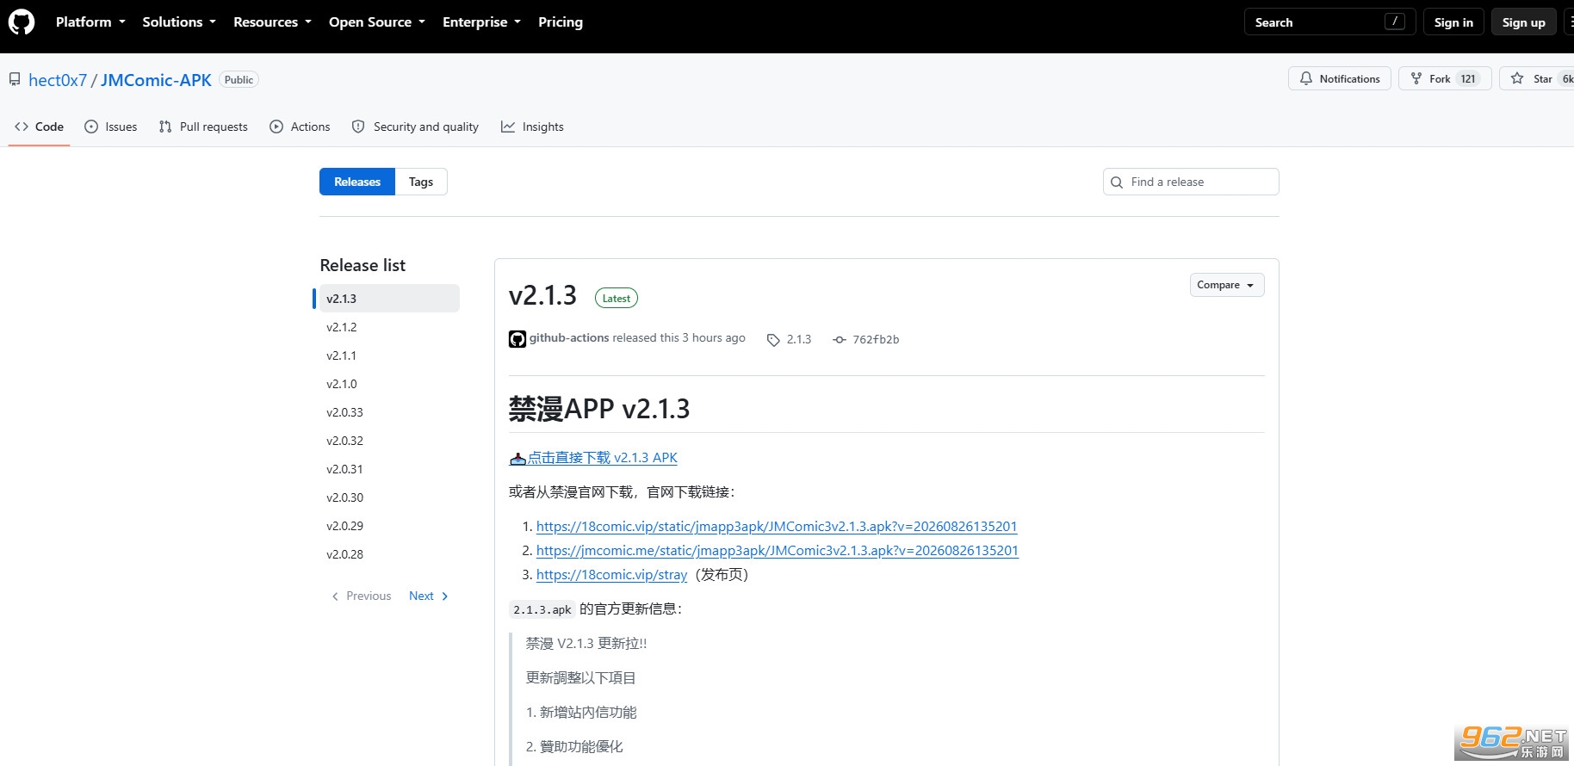The width and height of the screenshot is (1574, 766).
Task: Open the jmcomic.me APK download URL
Action: tap(778, 551)
